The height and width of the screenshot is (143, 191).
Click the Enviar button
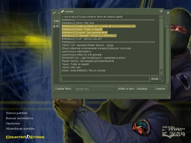(x=157, y=79)
